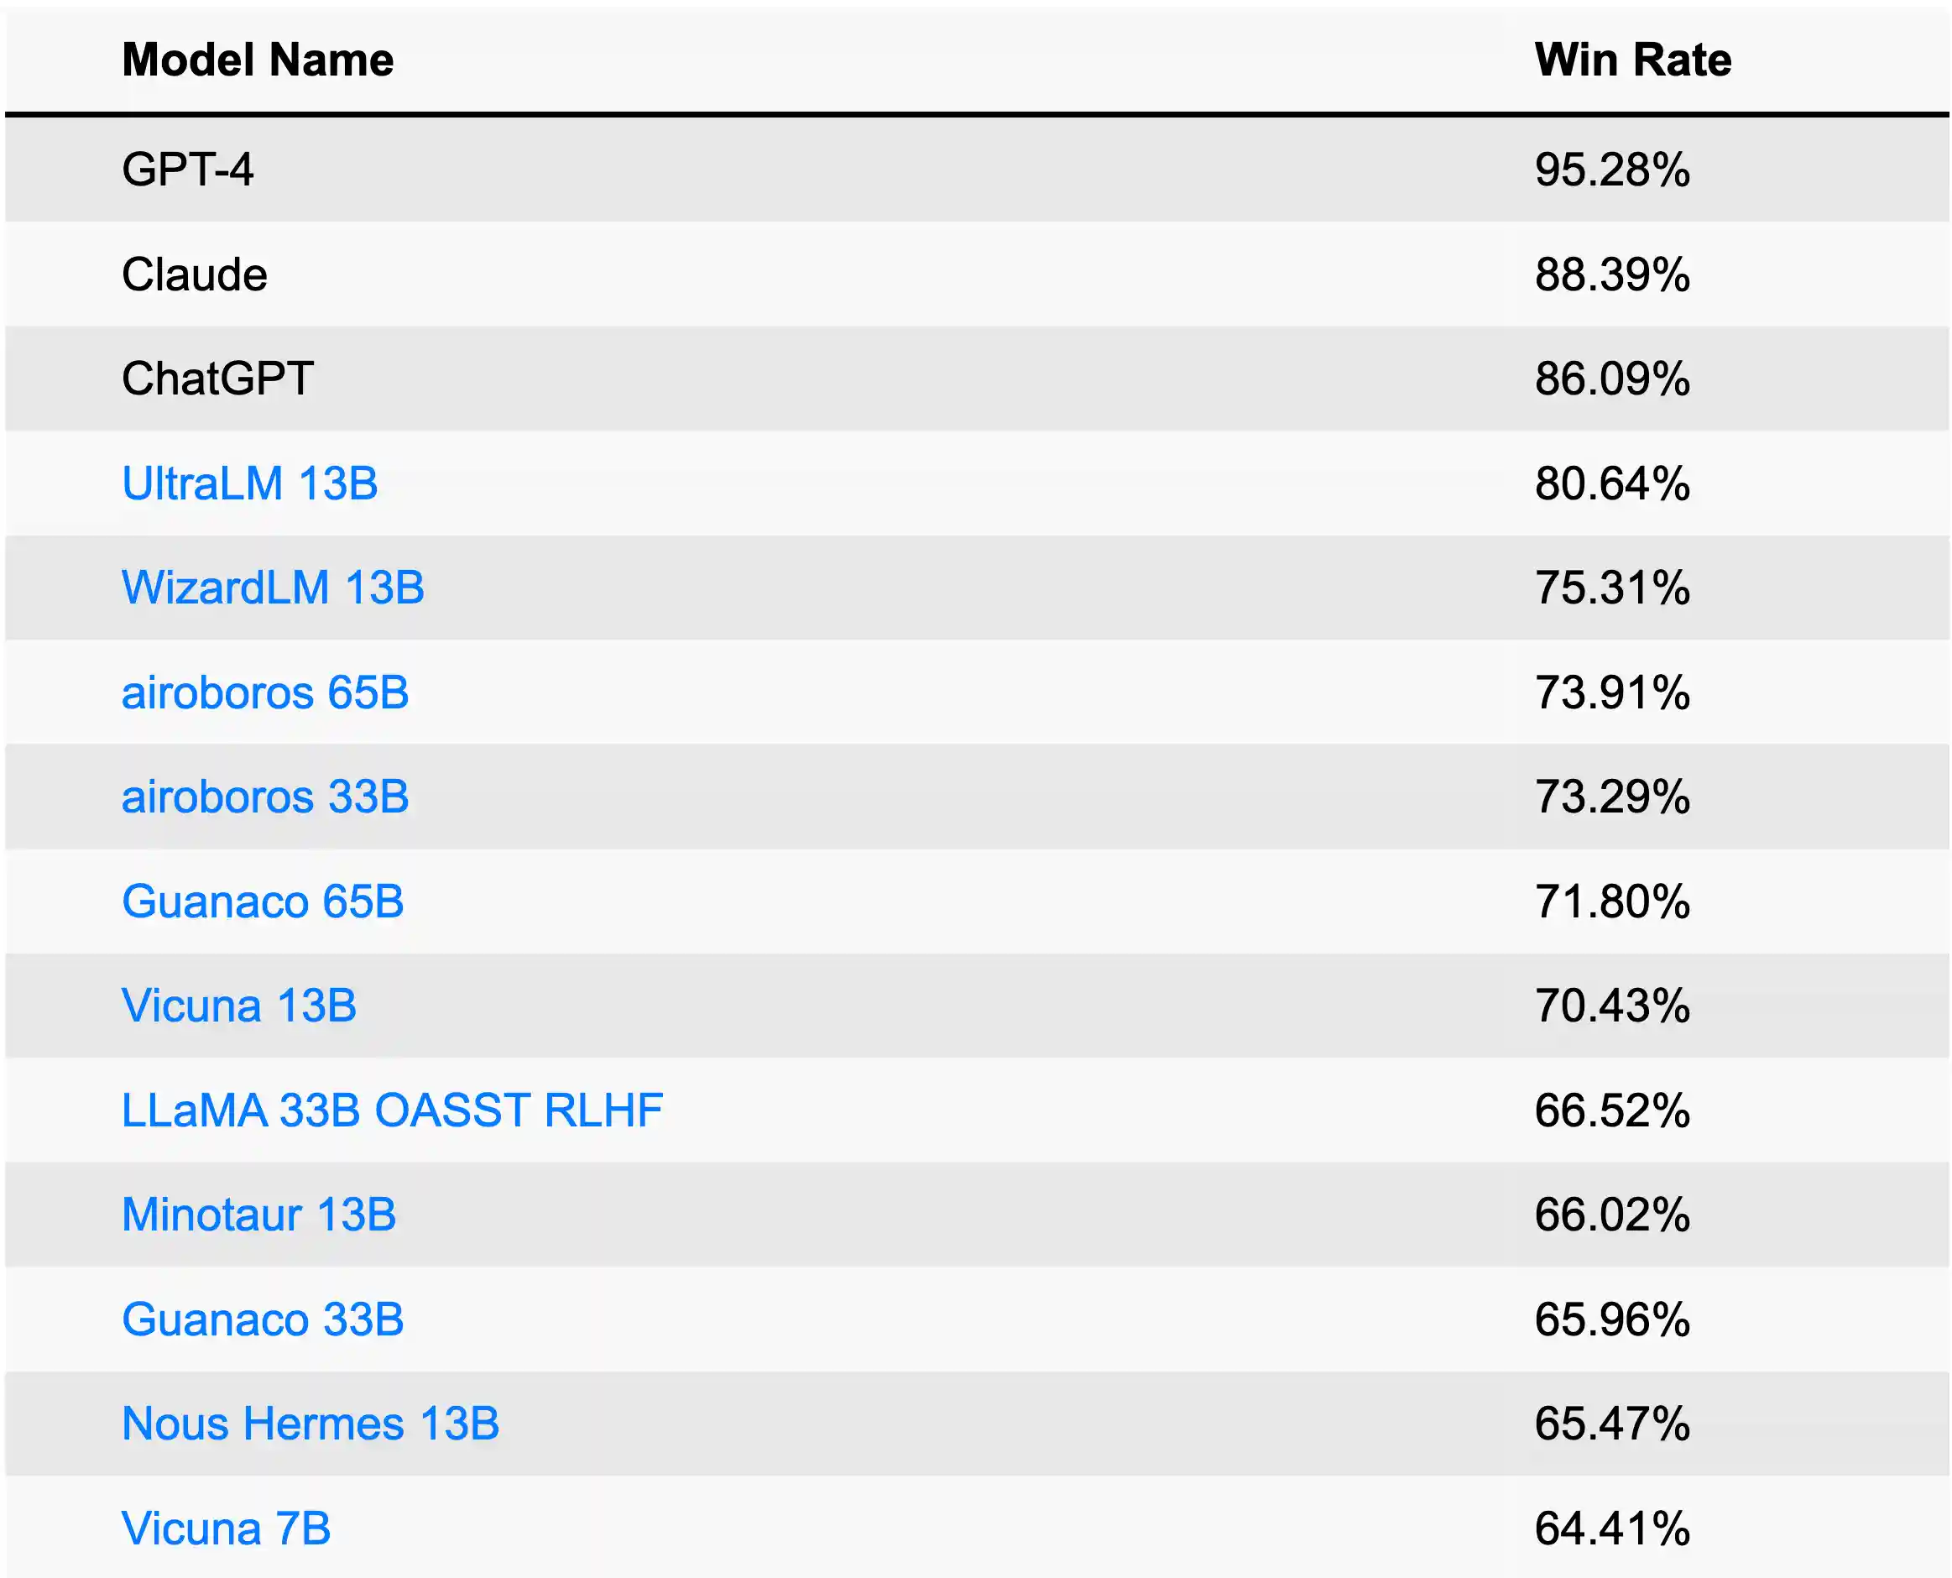Select the 88.39% win rate cell
1952x1578 pixels.
pos(1611,274)
